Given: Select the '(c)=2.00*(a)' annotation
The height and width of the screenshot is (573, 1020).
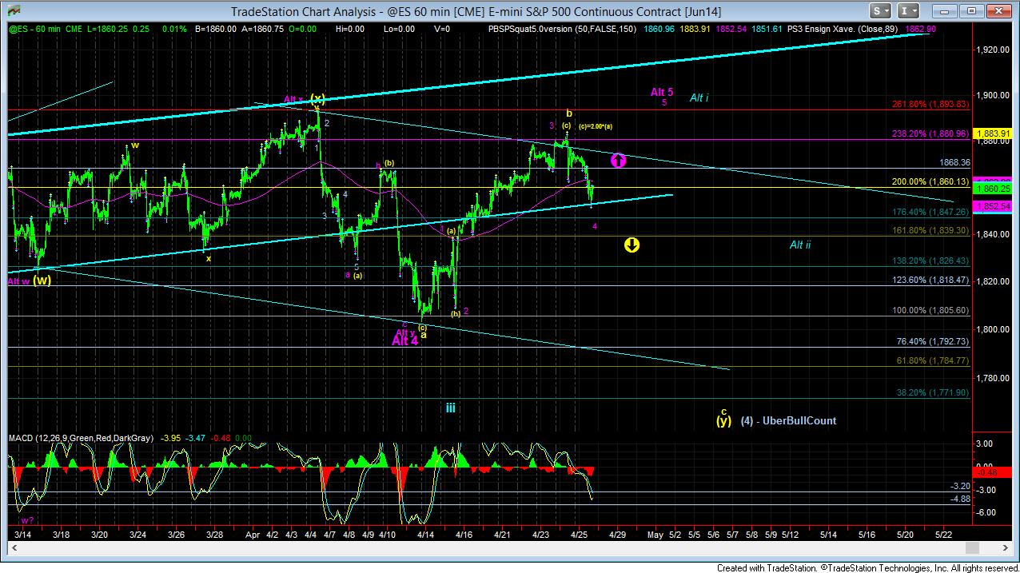Looking at the screenshot, I should (x=596, y=126).
